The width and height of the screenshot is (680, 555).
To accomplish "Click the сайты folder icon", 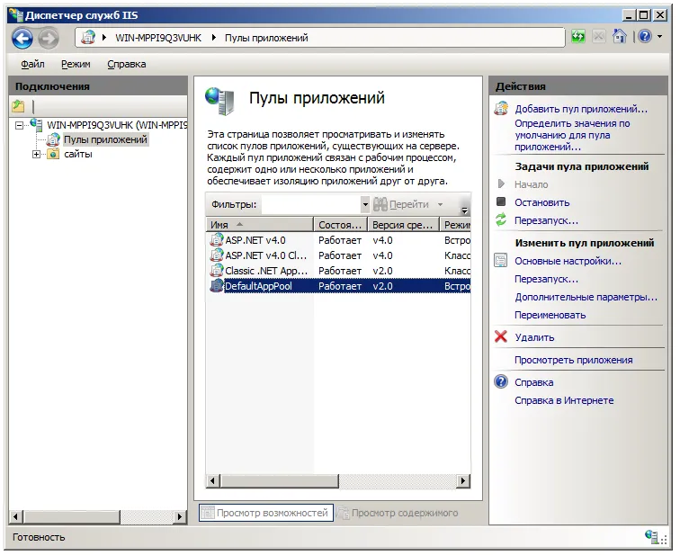I will click(x=53, y=154).
